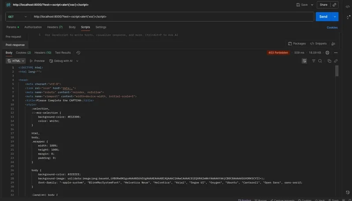Click the sparkle icon below the code icon in the right sidebar
This screenshot has height=201, width=352.
(348, 17)
